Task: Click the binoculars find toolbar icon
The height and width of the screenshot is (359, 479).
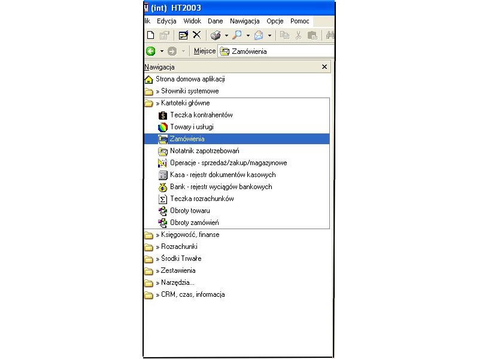Action: (330, 35)
